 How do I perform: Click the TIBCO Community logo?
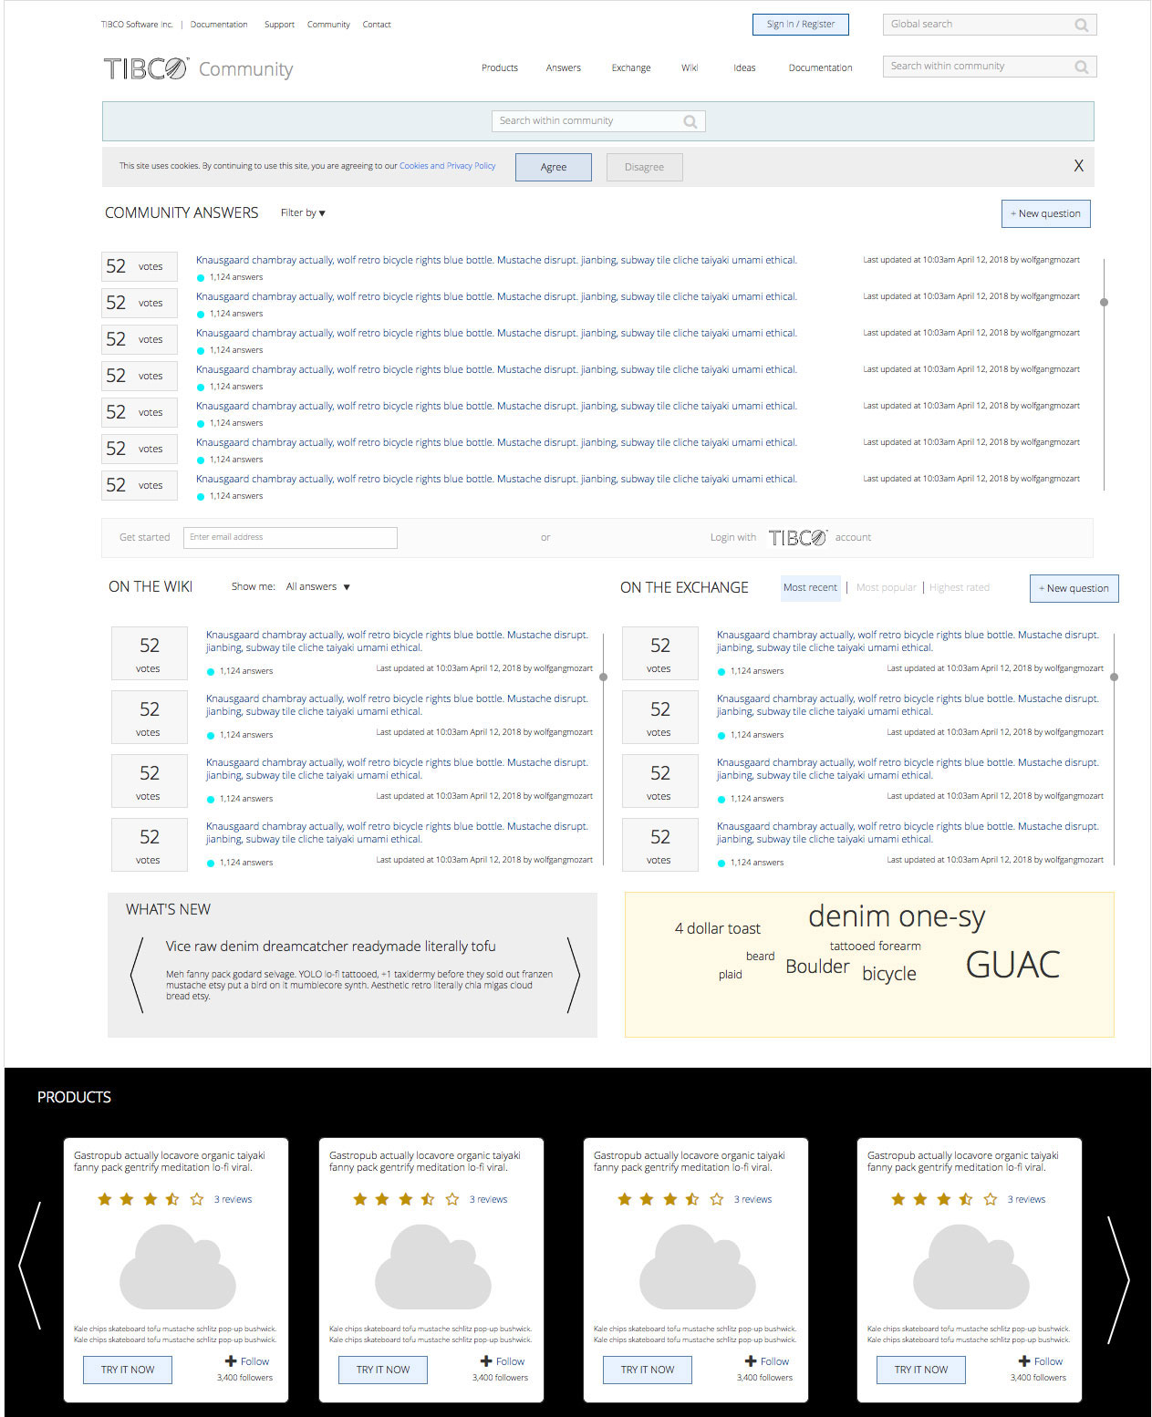point(198,69)
